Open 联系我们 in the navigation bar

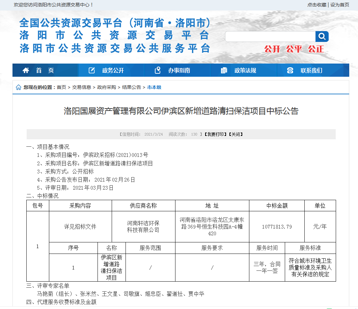click(x=311, y=70)
